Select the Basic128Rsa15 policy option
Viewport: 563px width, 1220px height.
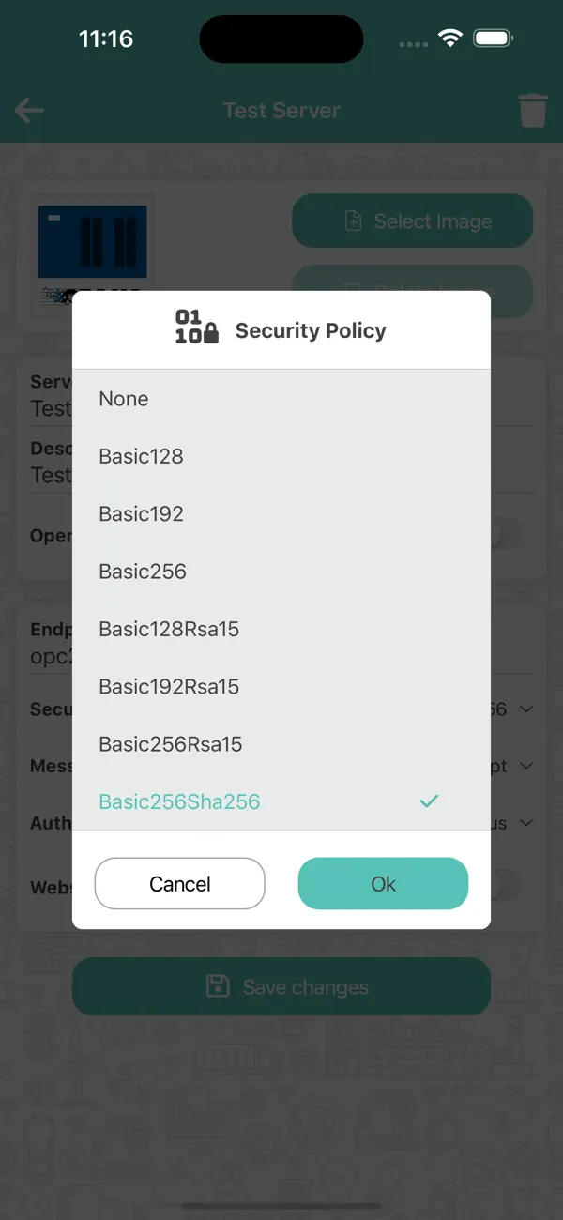click(169, 629)
